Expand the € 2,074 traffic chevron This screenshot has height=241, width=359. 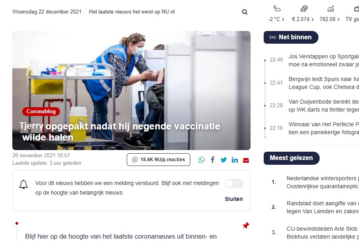(x=312, y=19)
